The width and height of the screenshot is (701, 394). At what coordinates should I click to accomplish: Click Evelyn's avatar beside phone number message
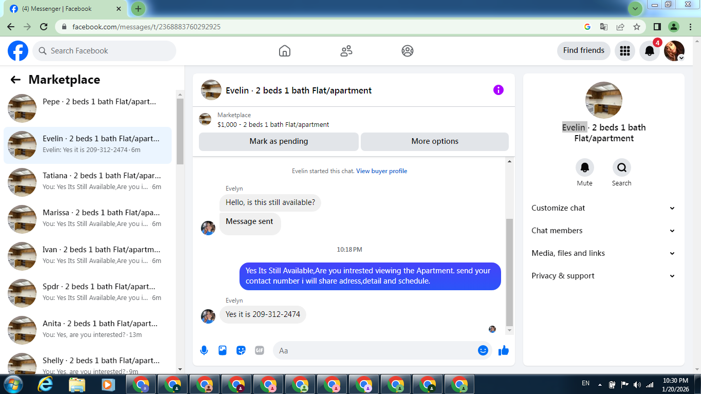click(208, 316)
